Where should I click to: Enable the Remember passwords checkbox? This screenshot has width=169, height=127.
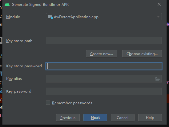coord(48,103)
